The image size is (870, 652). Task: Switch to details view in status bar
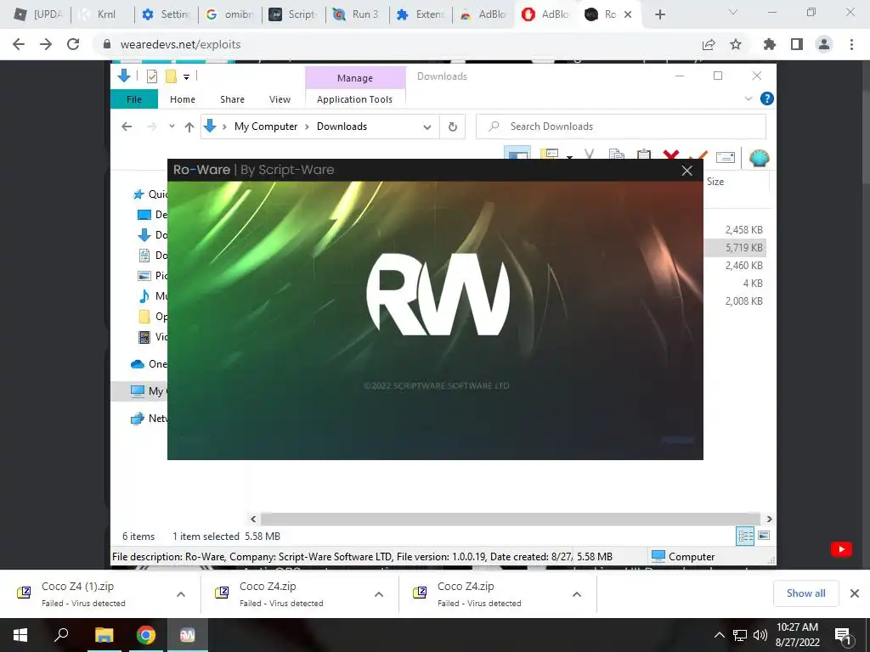(x=745, y=536)
